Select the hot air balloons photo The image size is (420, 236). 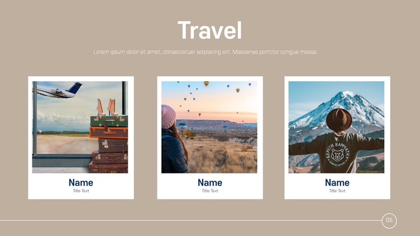pos(209,127)
